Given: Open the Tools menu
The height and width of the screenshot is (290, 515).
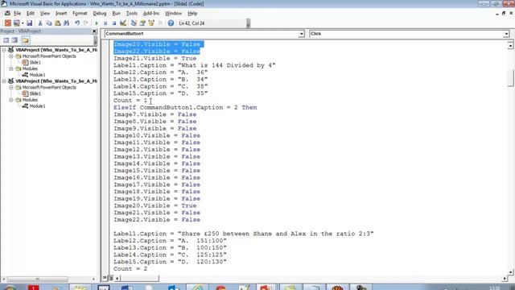Looking at the screenshot, I should (132, 14).
